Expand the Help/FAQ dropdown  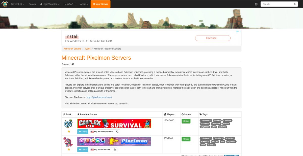tap(69, 4)
